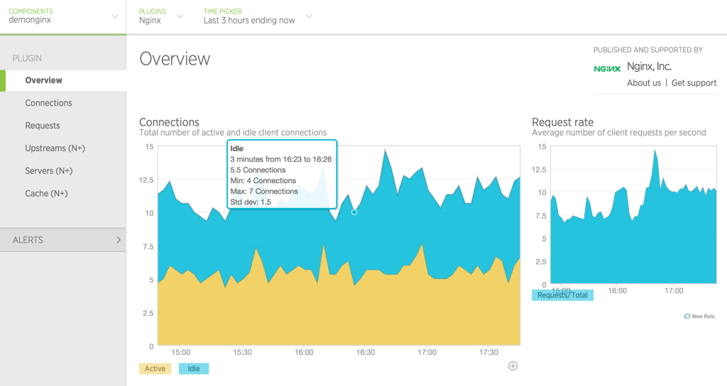Expand the Alerts section chevron

[x=119, y=240]
